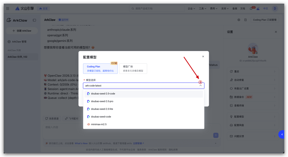Select the Coding Plan option card
This screenshot has height=157, width=288.
[x=100, y=69]
